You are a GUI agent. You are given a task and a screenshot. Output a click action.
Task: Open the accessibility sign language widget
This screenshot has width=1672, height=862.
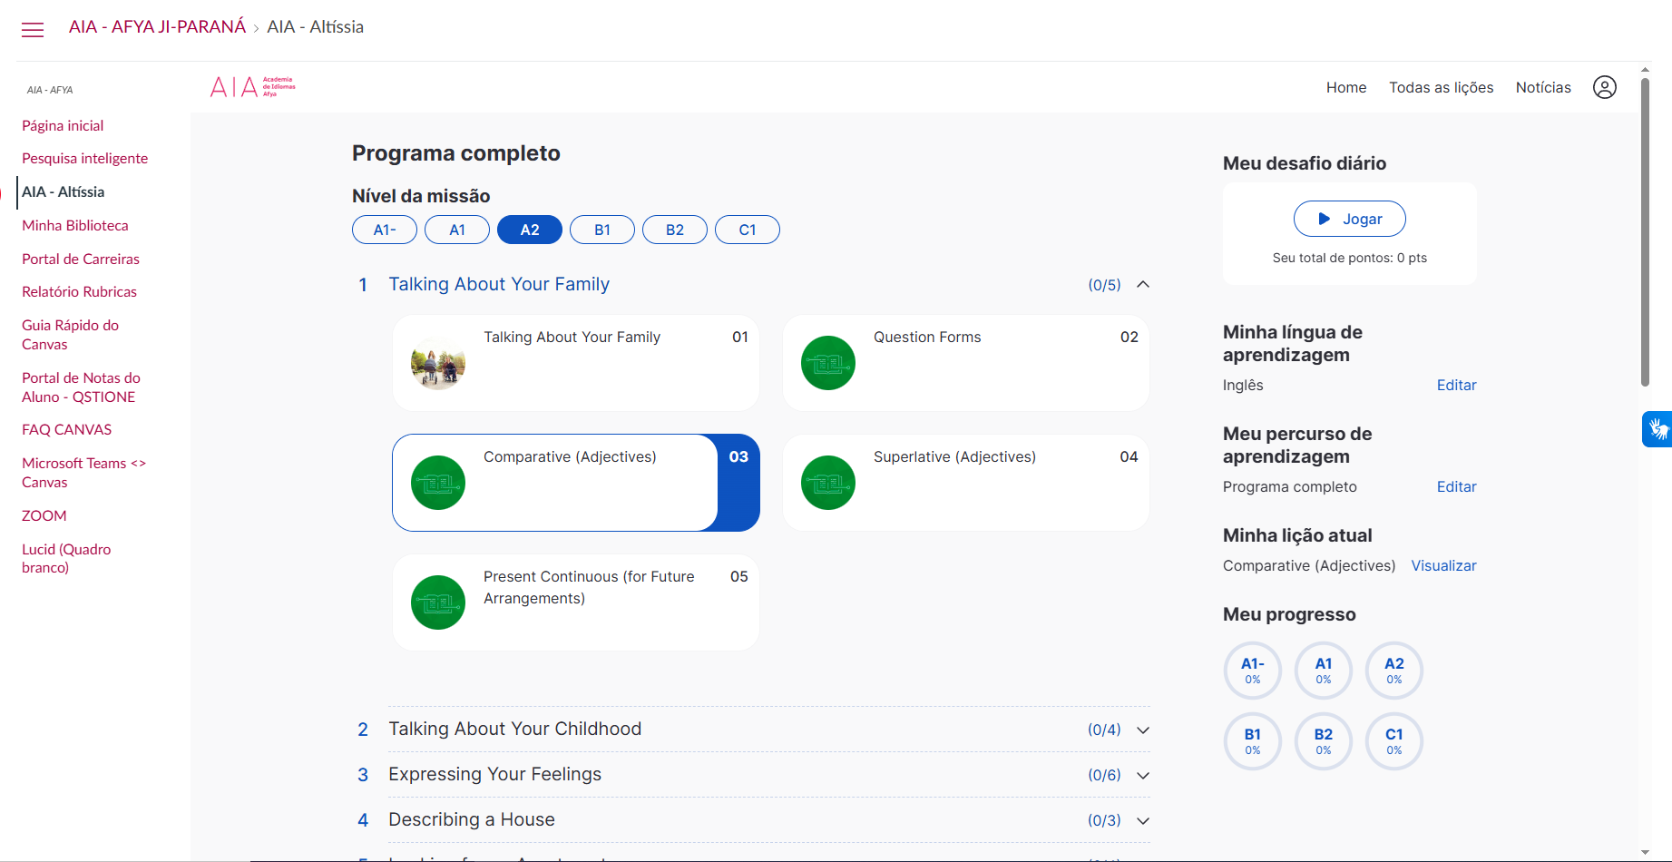coord(1657,429)
